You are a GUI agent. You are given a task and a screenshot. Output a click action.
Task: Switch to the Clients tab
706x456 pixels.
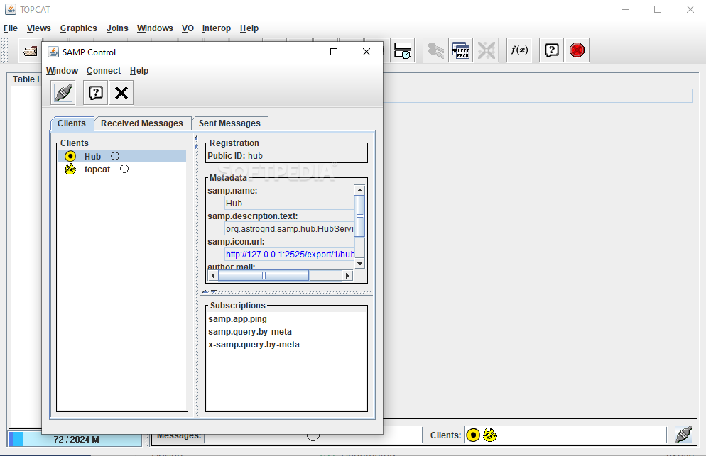coord(72,123)
